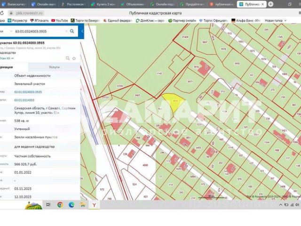
Task: Click the landscape widget icon on taskbar
Action: tap(33, 205)
